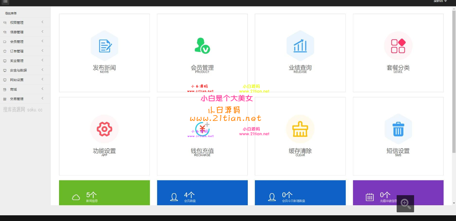Select 会员管理 in the sidebar menu
This screenshot has width=456, height=221.
tap(17, 42)
